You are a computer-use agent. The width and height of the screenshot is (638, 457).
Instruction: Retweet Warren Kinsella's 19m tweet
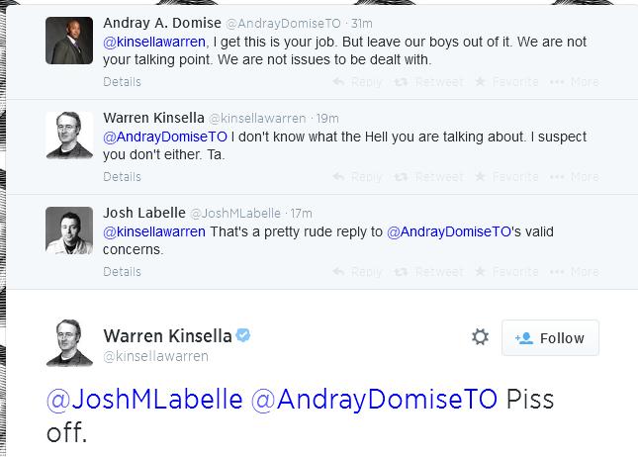point(431,177)
